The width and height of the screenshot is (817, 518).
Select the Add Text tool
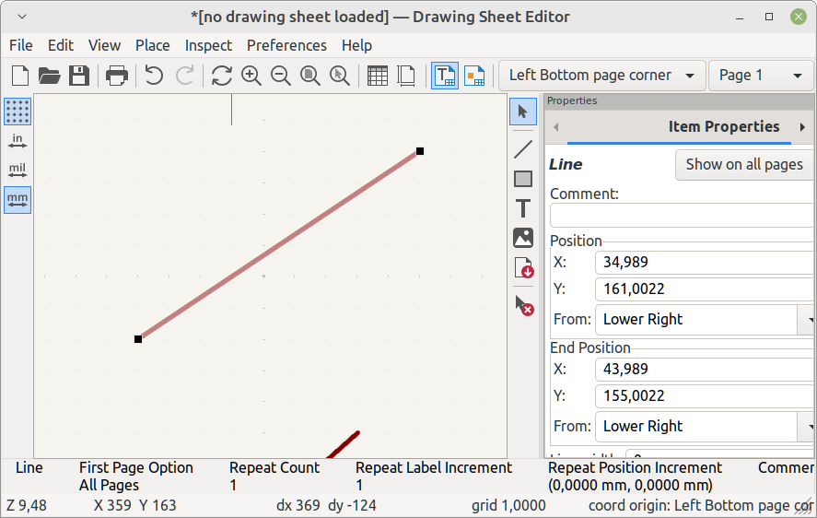[523, 208]
